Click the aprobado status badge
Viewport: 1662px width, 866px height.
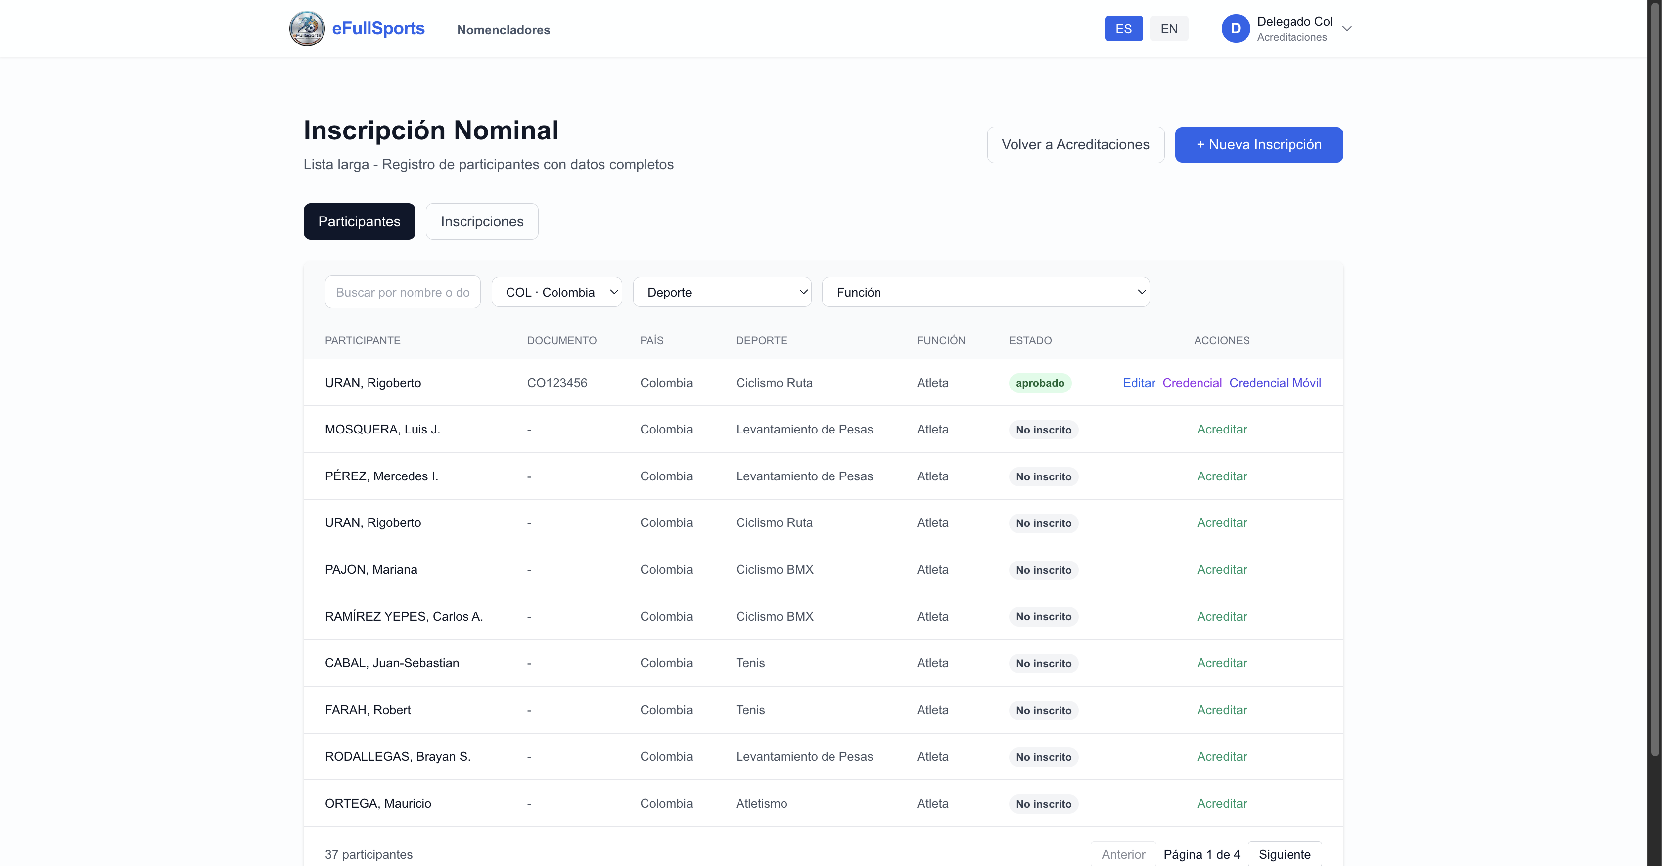click(x=1039, y=383)
